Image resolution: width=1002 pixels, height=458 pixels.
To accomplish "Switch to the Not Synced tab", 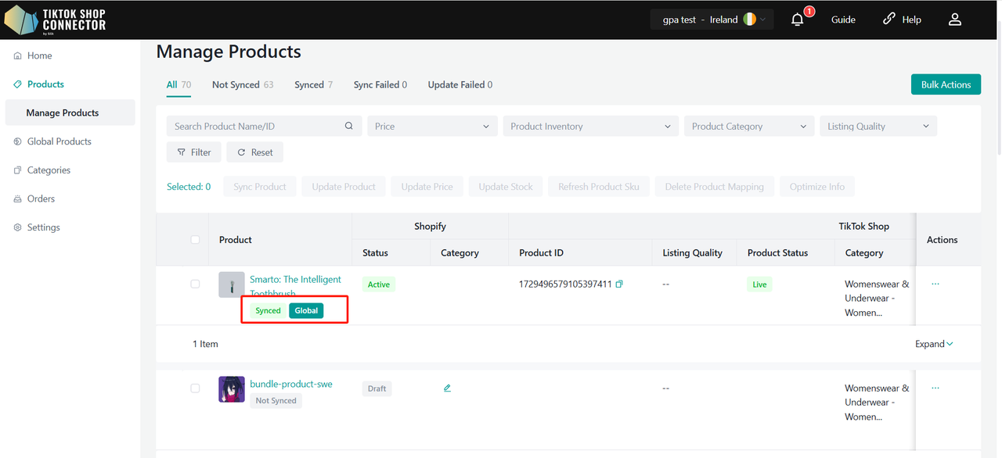I will tap(242, 84).
